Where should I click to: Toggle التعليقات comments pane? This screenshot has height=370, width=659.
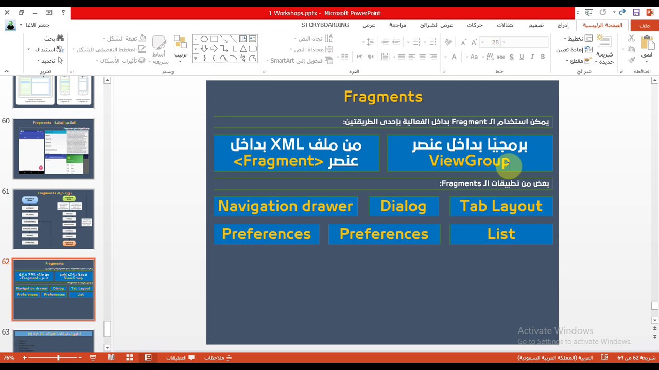[180, 358]
